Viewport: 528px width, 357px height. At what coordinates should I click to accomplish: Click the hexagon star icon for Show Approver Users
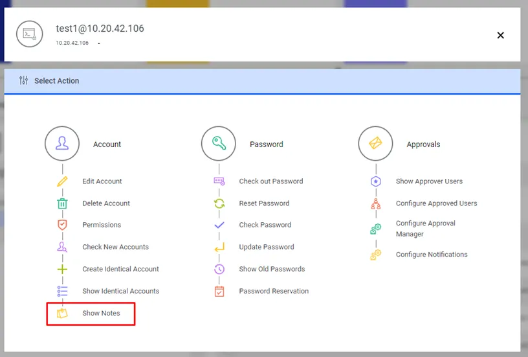click(x=376, y=181)
